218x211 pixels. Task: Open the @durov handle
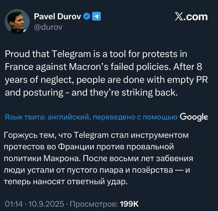point(49,27)
